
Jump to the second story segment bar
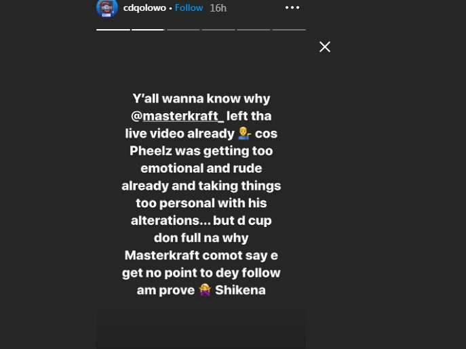pos(148,29)
